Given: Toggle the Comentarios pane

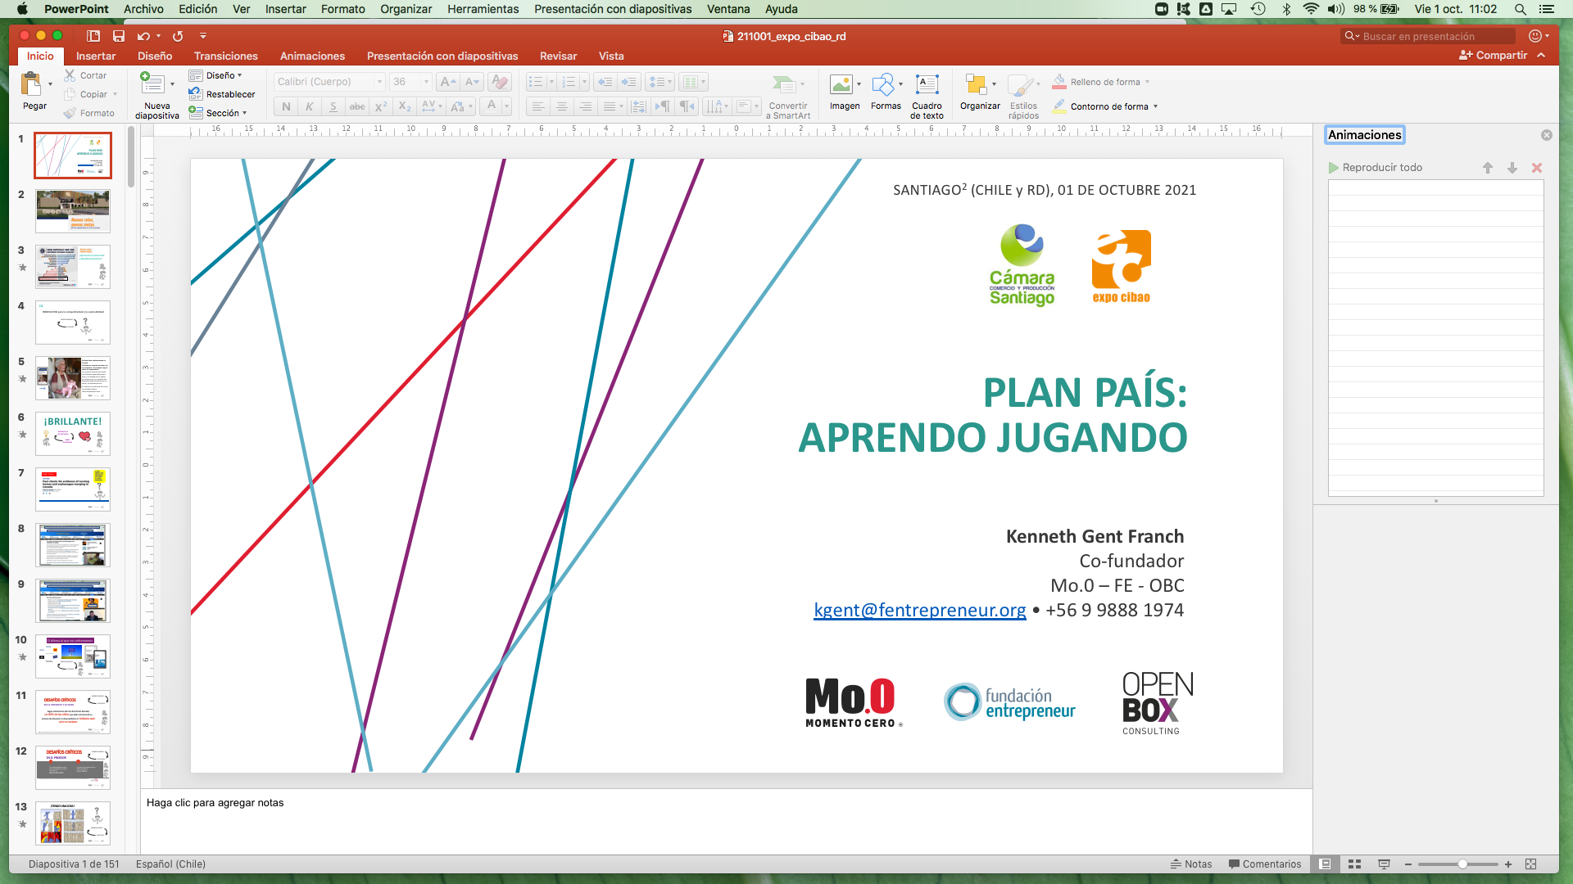Looking at the screenshot, I should [x=1265, y=864].
